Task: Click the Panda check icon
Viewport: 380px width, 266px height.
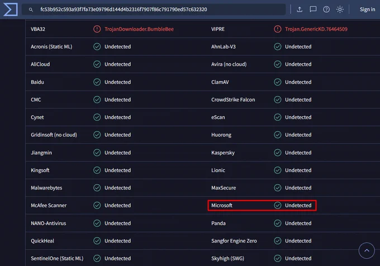Action: coord(278,223)
